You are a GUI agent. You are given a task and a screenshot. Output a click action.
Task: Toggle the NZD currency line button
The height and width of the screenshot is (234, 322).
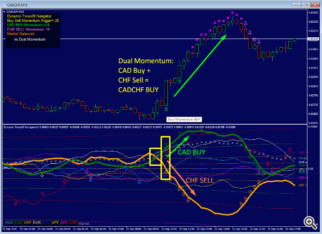tap(64, 222)
